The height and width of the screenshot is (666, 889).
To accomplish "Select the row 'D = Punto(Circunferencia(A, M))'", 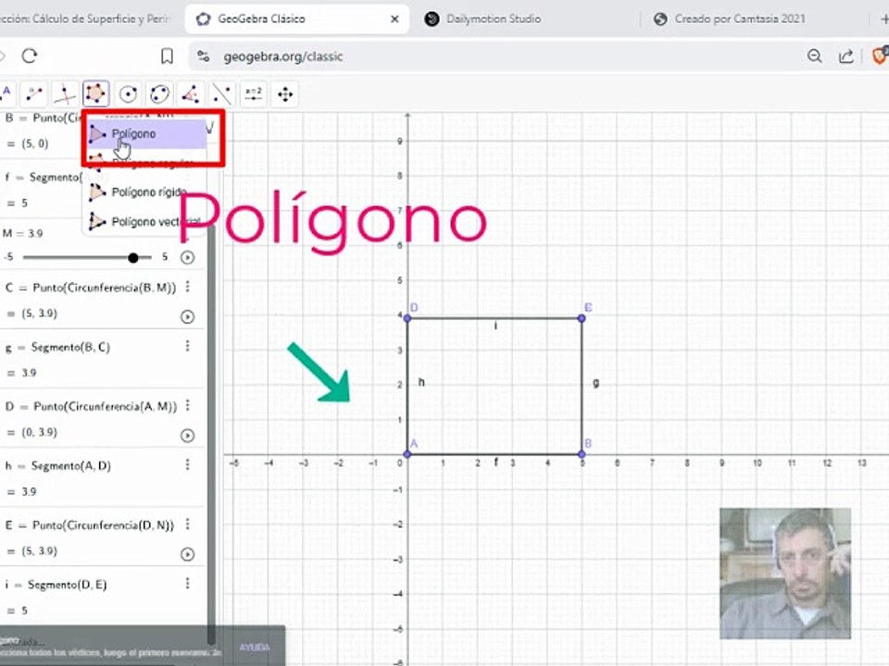I will pos(102,418).
